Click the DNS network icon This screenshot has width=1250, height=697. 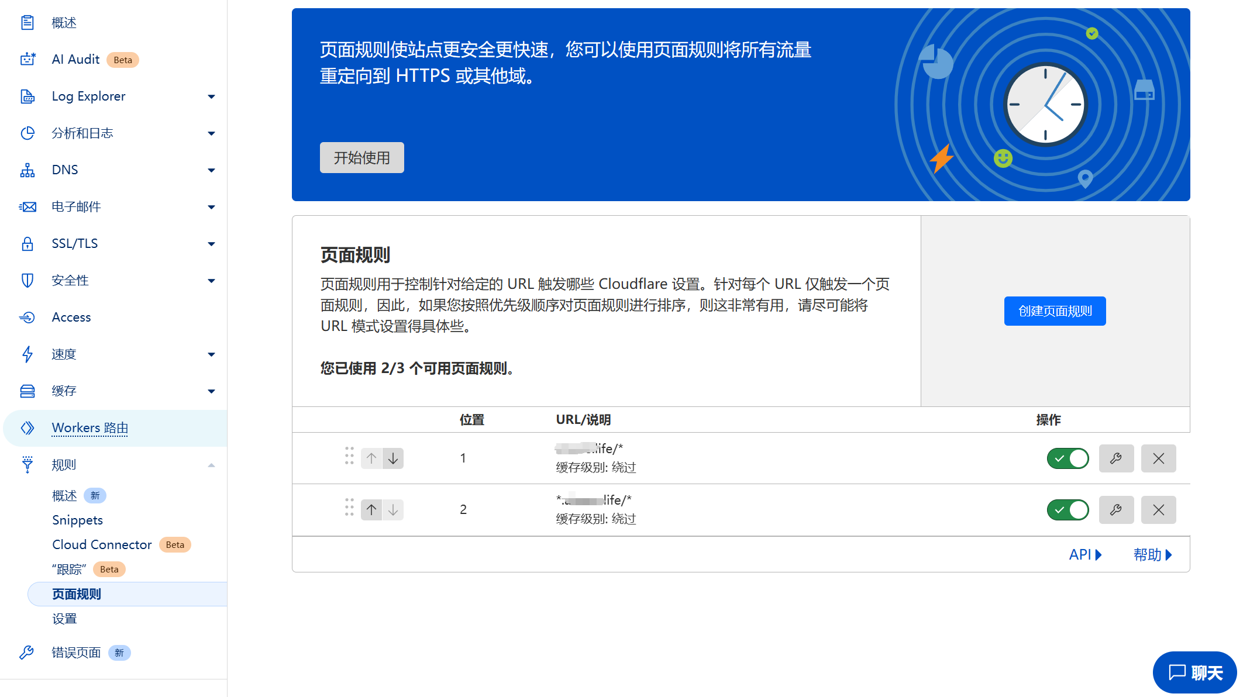(x=27, y=170)
